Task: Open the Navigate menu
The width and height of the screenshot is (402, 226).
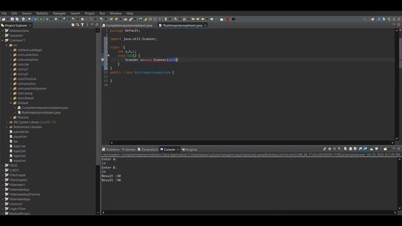Action: 59,13
